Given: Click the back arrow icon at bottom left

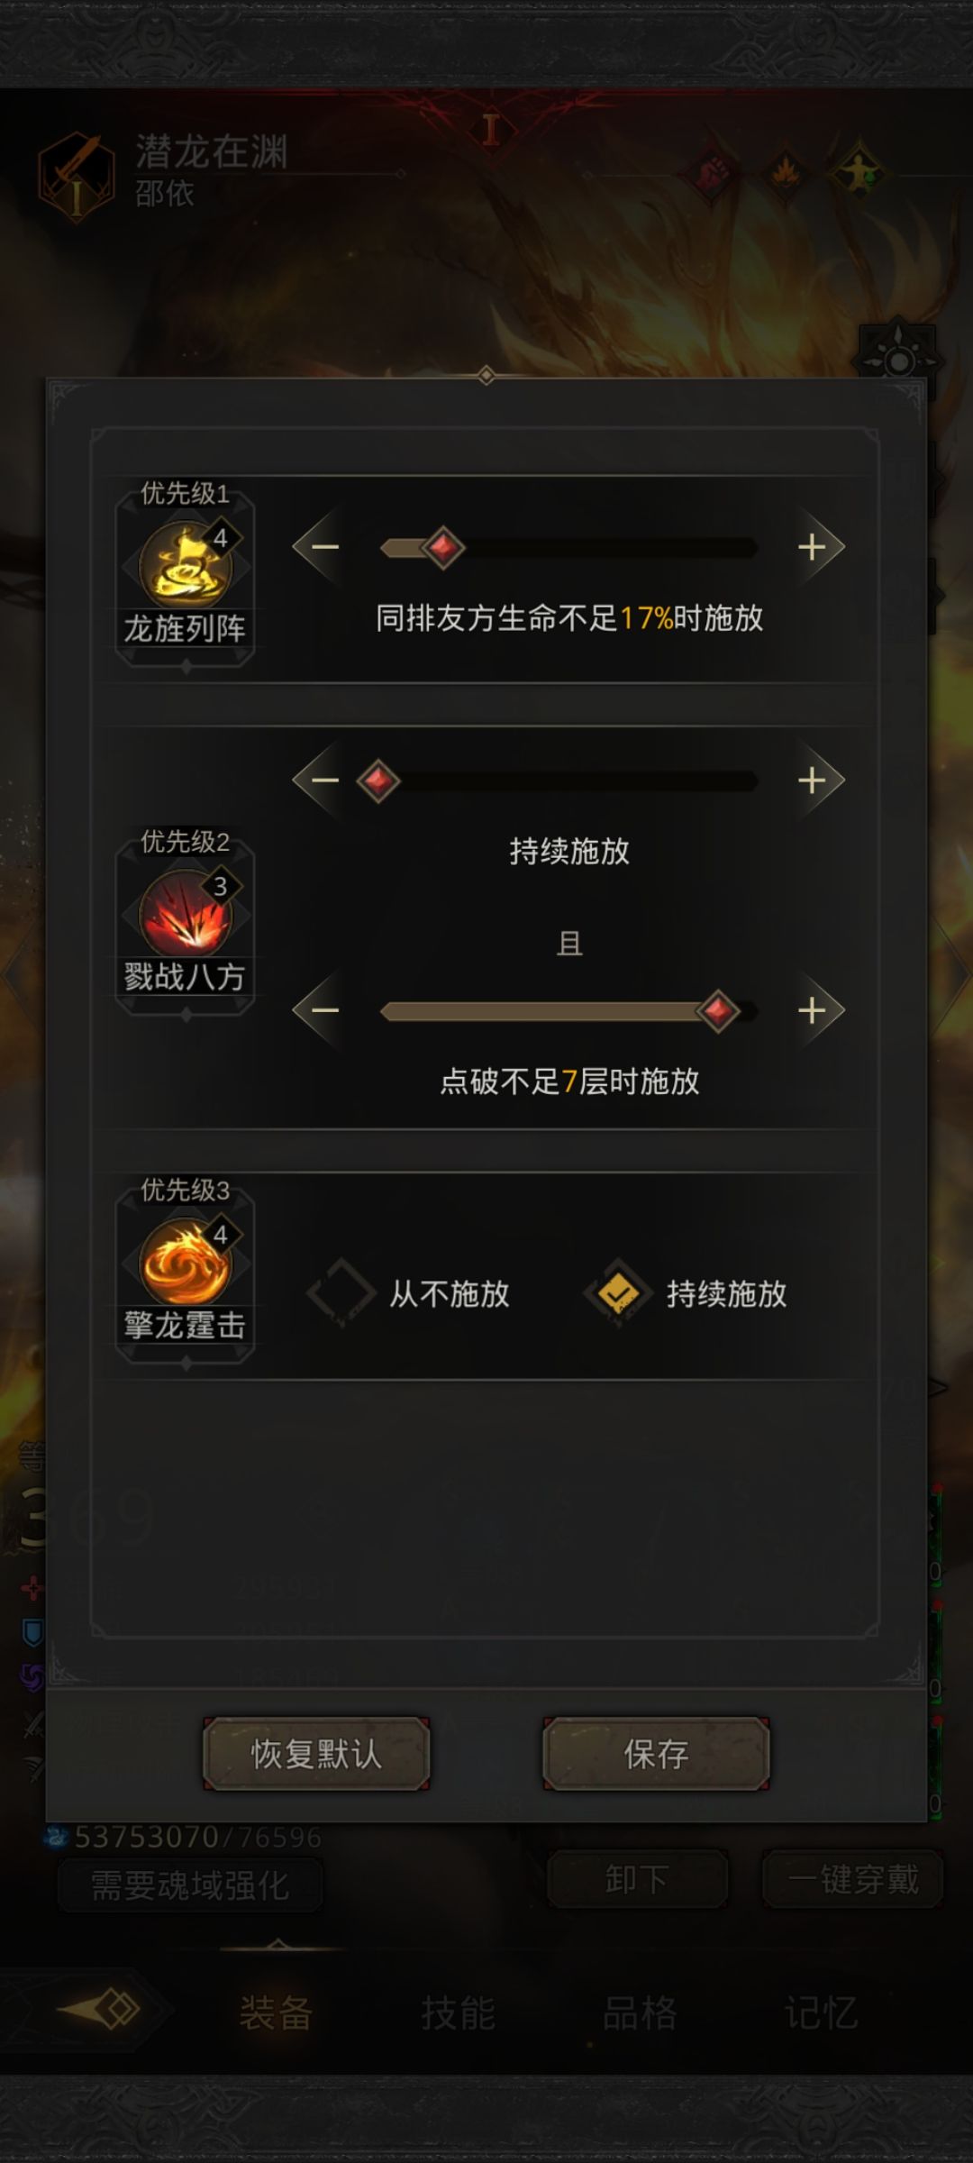Looking at the screenshot, I should point(99,2009).
